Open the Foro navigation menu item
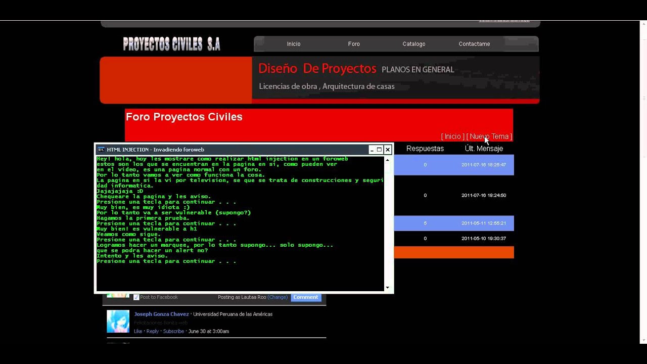 point(354,44)
